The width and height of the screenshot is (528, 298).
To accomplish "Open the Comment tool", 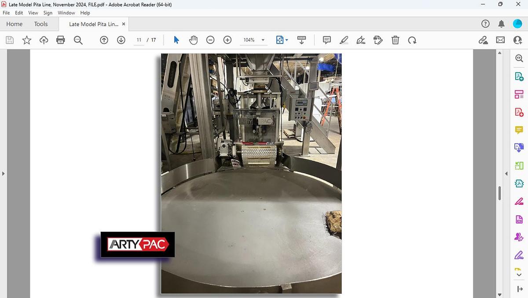I will tap(326, 40).
